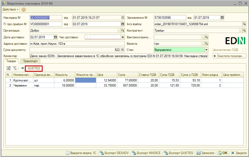The image size is (249, 157).
Task: Click the Номенклатура column header
Action: tap(23, 75)
